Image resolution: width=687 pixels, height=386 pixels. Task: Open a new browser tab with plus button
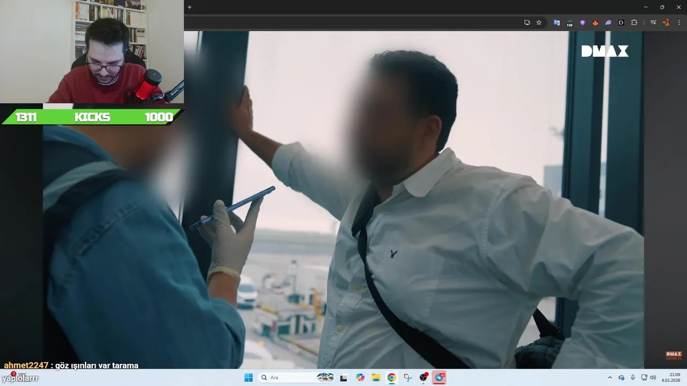(x=189, y=7)
